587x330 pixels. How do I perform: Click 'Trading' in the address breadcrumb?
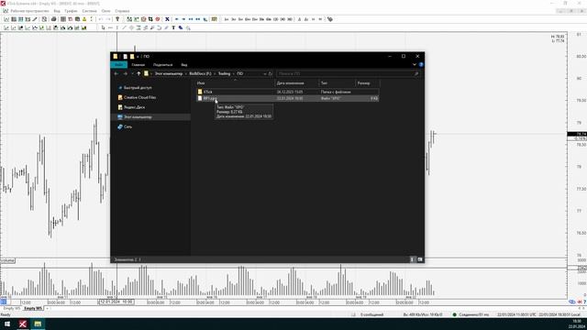224,73
